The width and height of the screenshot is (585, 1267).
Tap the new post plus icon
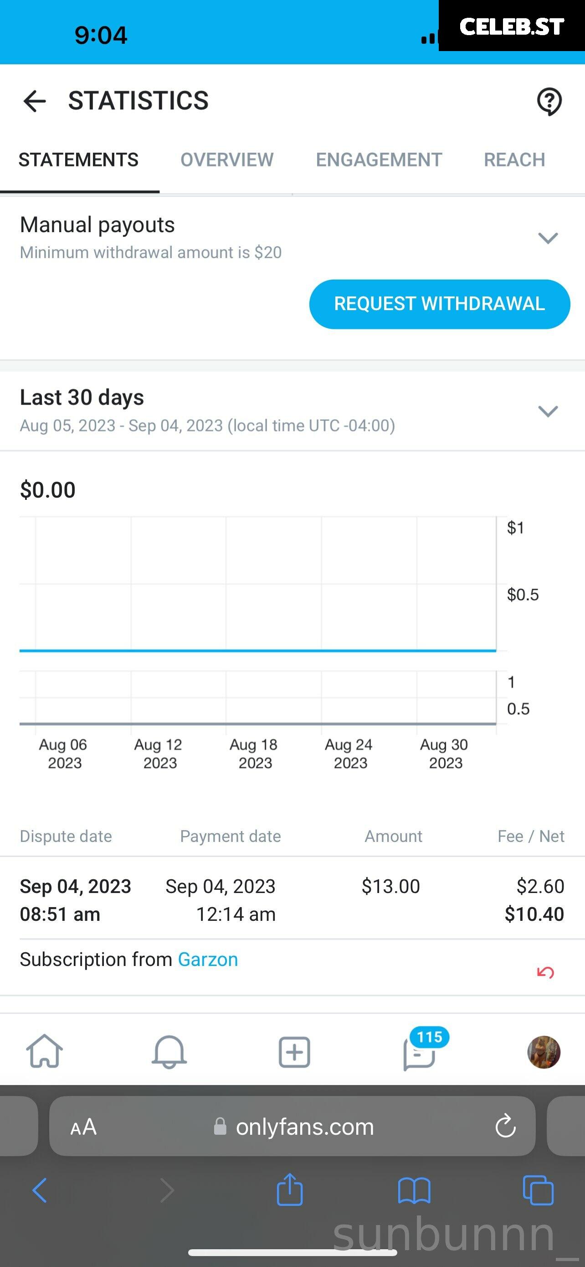(x=294, y=1052)
